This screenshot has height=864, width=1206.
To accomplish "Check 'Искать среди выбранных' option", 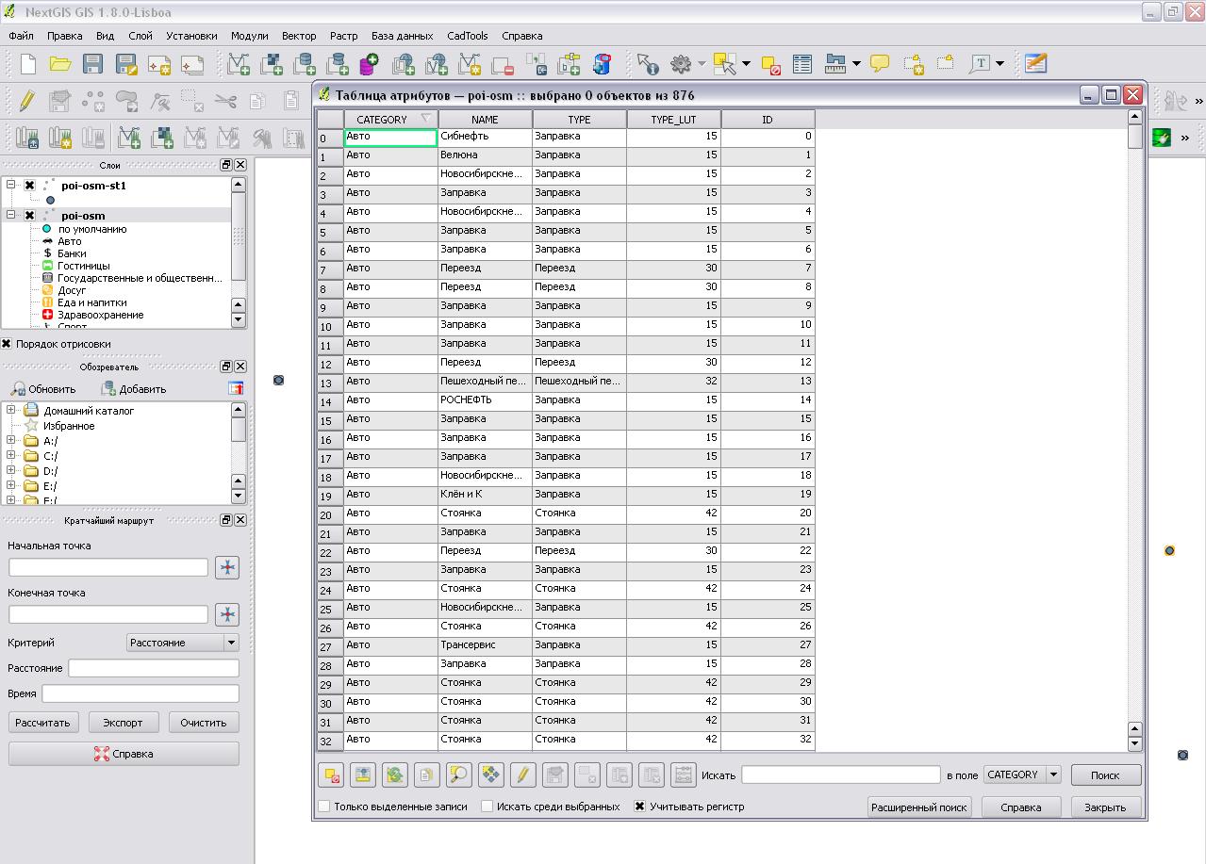I will [487, 807].
